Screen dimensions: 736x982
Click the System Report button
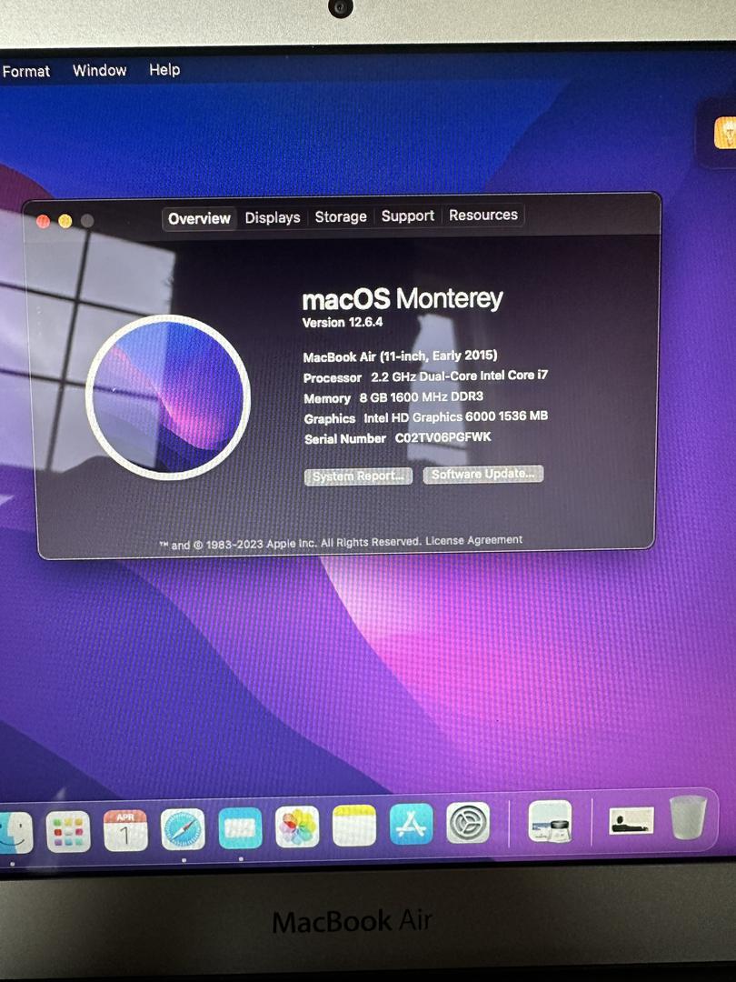tap(358, 476)
